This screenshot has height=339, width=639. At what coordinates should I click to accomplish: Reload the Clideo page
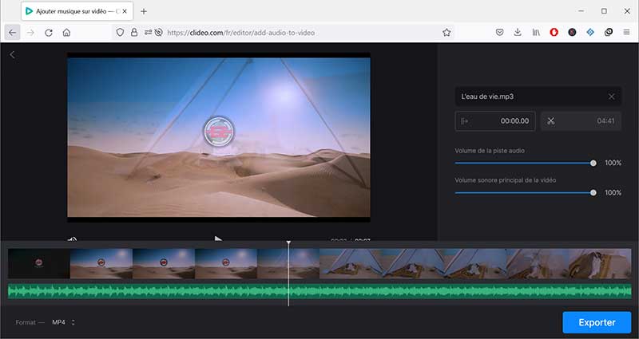(x=49, y=33)
